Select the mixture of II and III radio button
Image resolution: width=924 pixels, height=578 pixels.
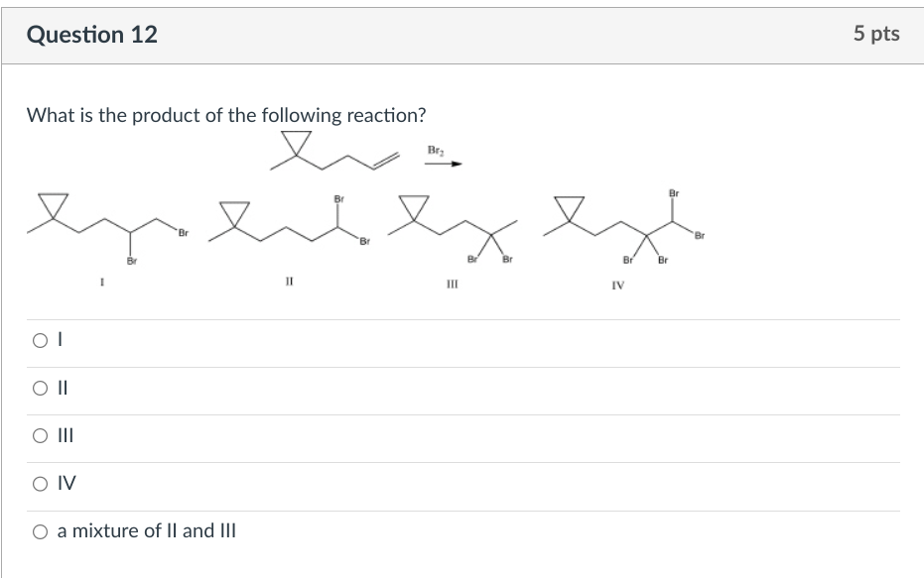click(40, 531)
